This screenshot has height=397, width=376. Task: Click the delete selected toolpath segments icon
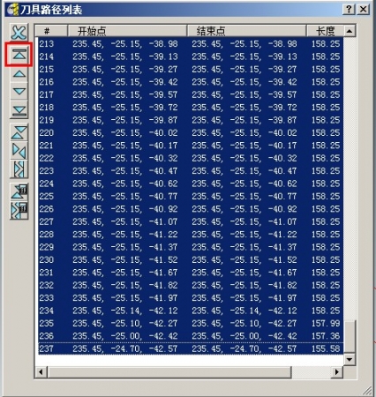coord(19,33)
